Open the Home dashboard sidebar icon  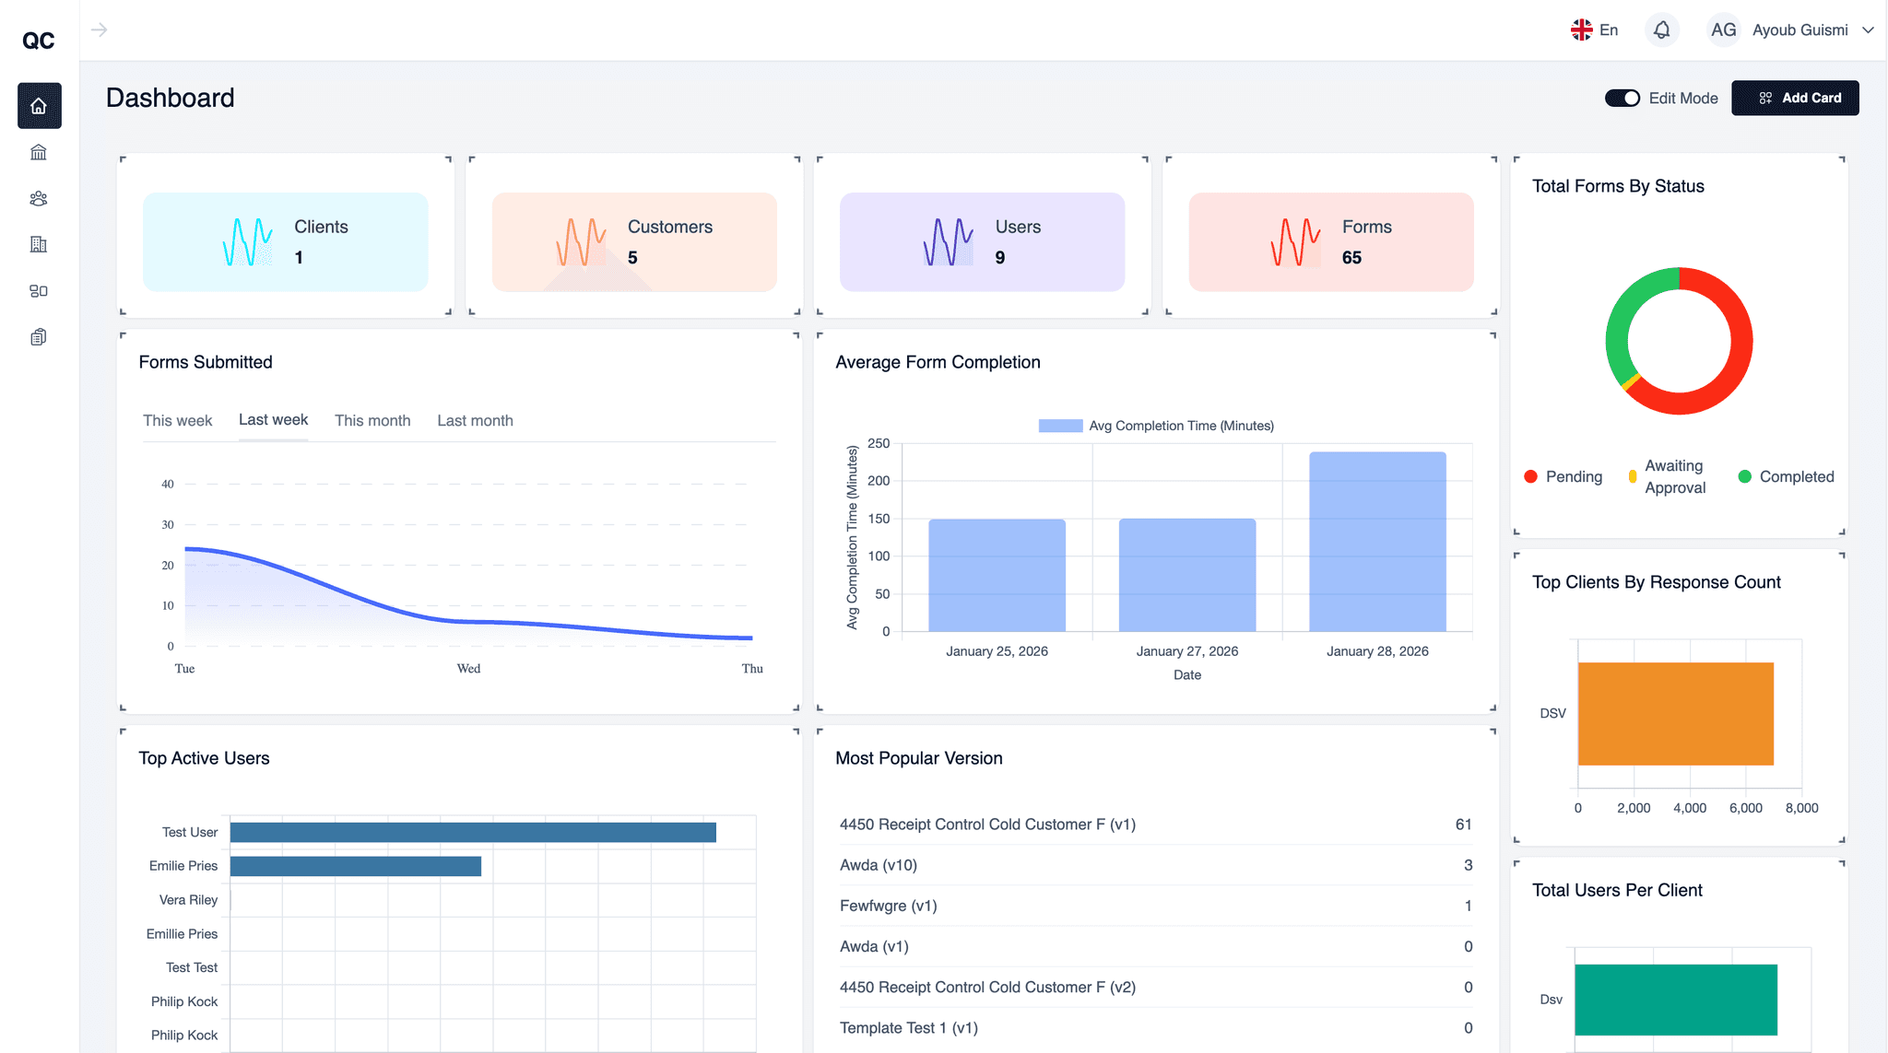coord(39,106)
